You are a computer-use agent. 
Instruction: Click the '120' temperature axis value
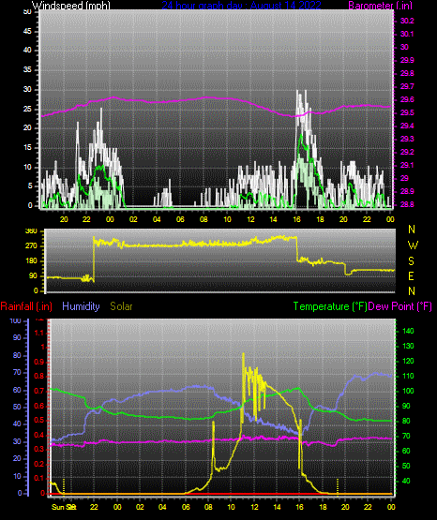(408, 361)
